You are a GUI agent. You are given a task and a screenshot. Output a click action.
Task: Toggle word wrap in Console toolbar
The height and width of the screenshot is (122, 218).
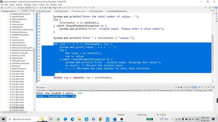point(190,87)
